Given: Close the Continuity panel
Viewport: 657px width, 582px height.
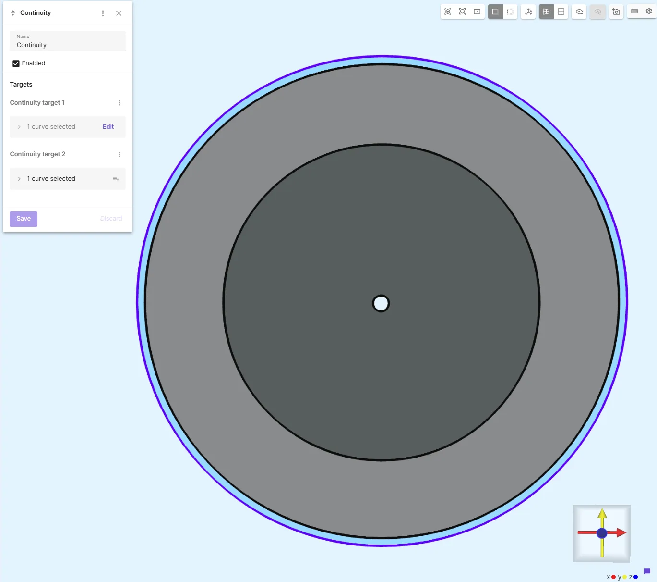Looking at the screenshot, I should (x=119, y=13).
